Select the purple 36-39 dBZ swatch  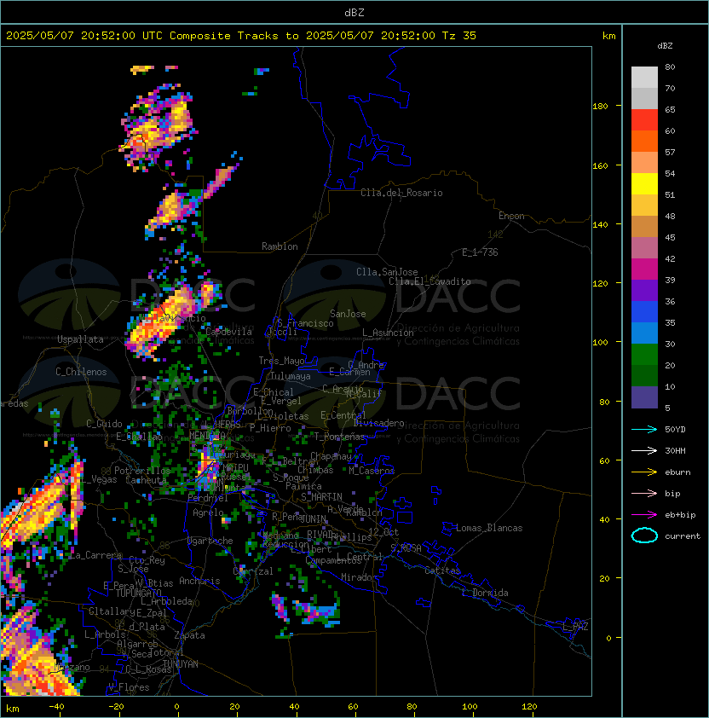click(x=644, y=290)
